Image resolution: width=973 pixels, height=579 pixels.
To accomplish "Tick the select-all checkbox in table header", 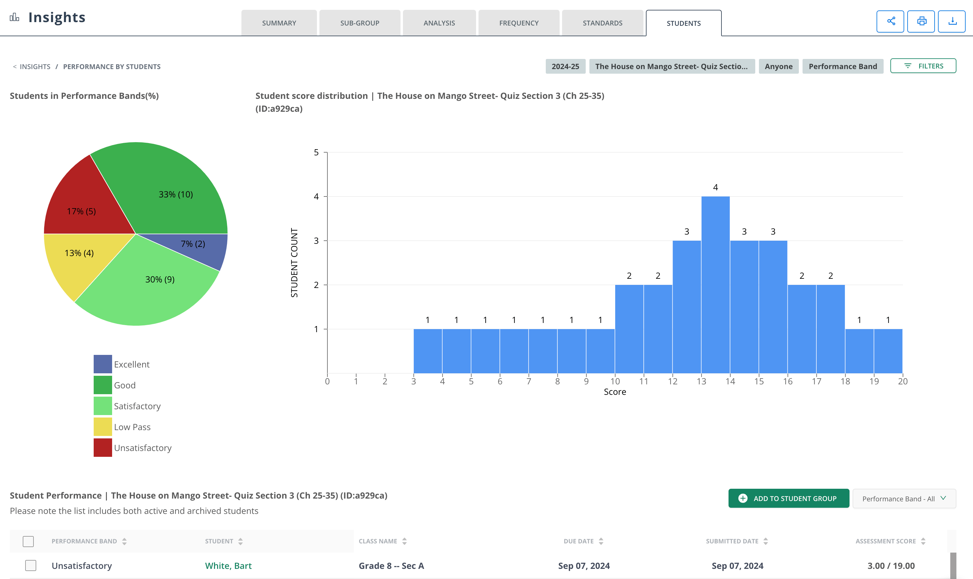I will 28,541.
